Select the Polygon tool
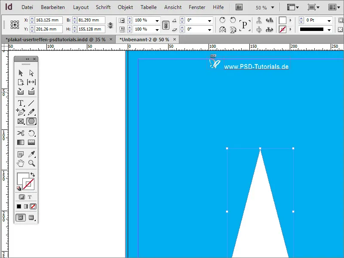344x258 pixels. (x=31, y=121)
